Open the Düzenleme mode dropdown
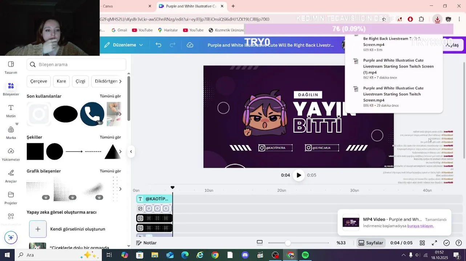 tap(123, 45)
